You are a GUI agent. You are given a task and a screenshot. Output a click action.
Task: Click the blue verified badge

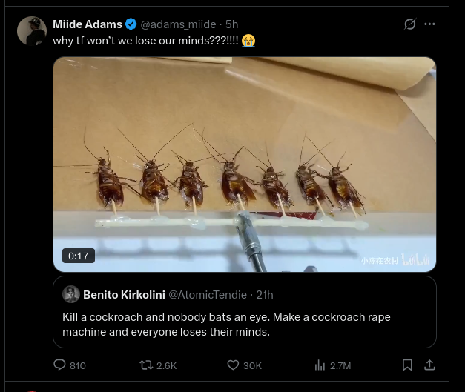131,24
